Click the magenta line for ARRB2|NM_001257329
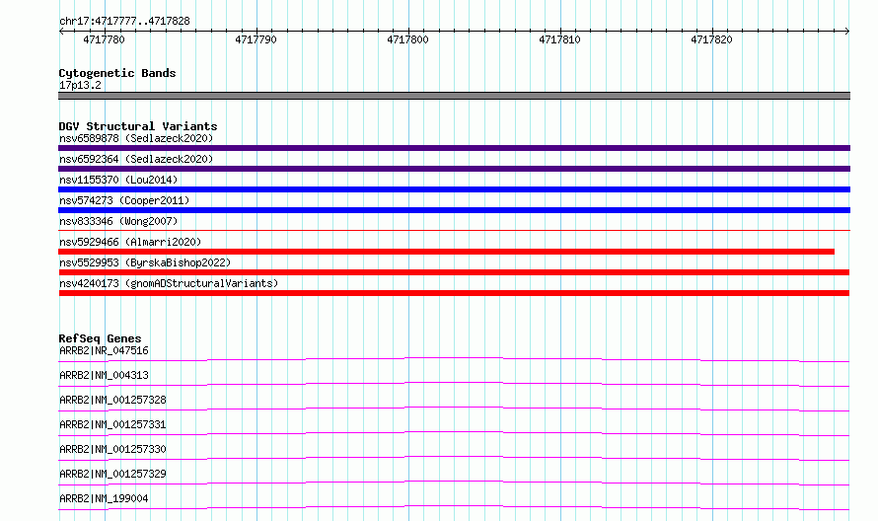Screen dimensions: 878x521 454,483
